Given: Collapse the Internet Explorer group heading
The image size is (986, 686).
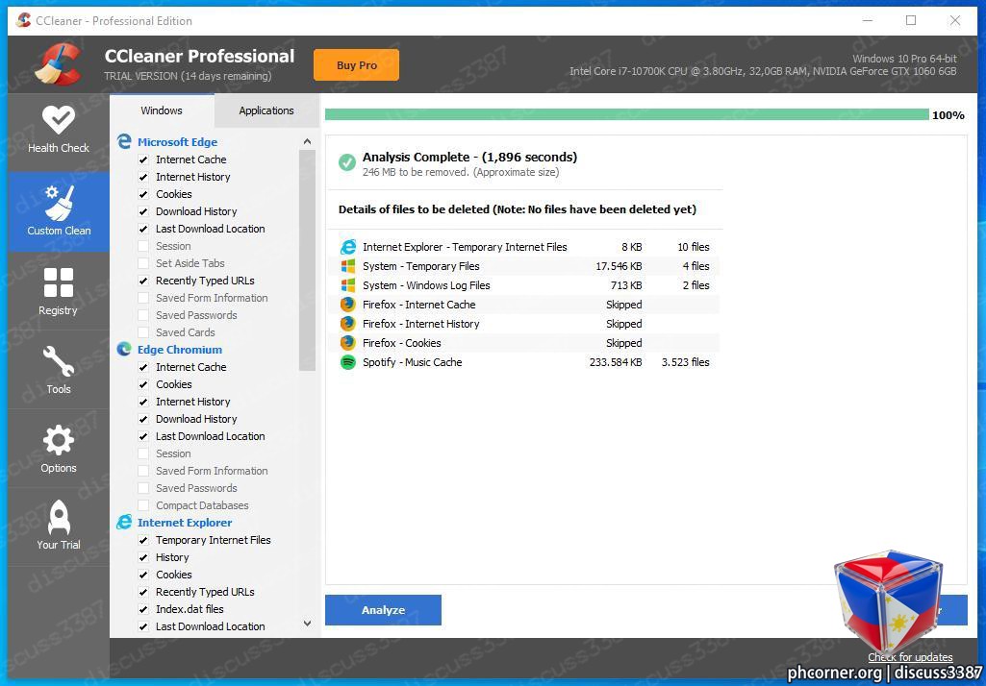Looking at the screenshot, I should pos(185,523).
